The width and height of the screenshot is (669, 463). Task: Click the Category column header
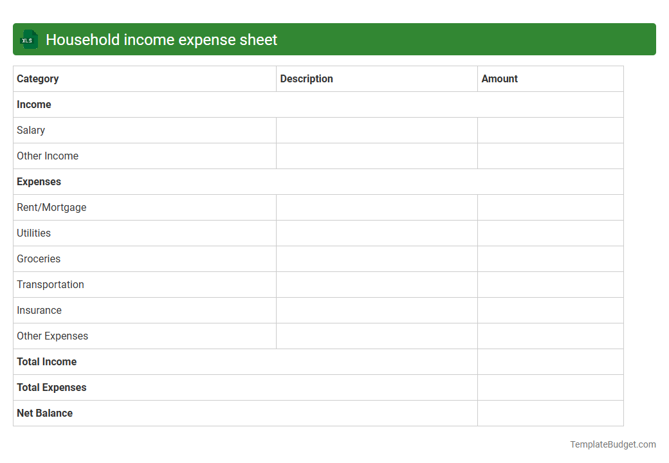click(x=38, y=78)
